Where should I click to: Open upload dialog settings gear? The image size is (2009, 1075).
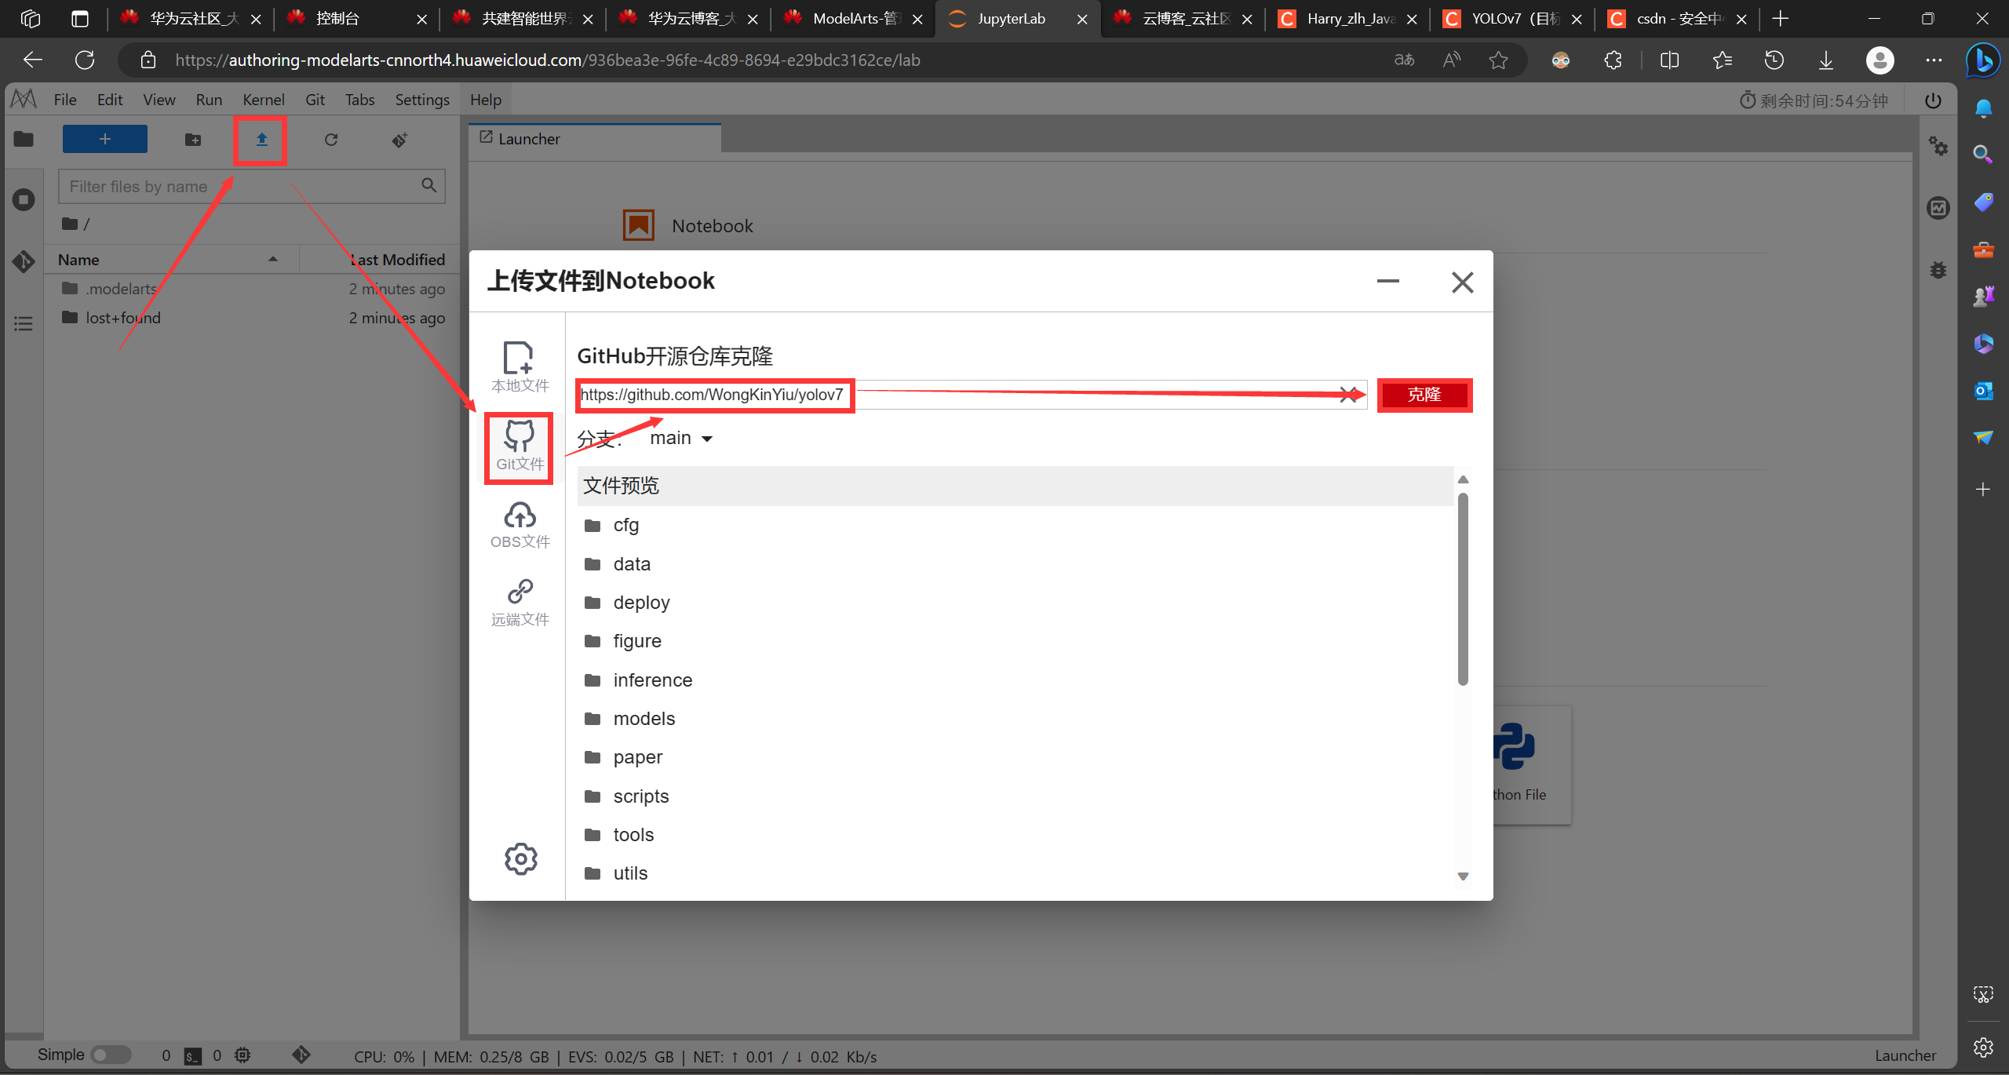(x=520, y=859)
